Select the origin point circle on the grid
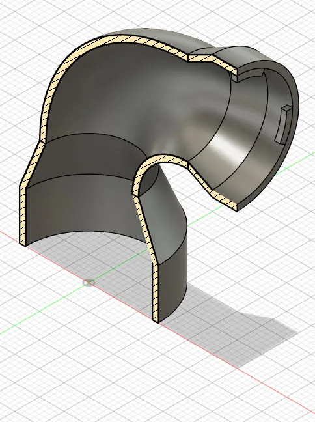This screenshot has width=315, height=422. [x=89, y=283]
